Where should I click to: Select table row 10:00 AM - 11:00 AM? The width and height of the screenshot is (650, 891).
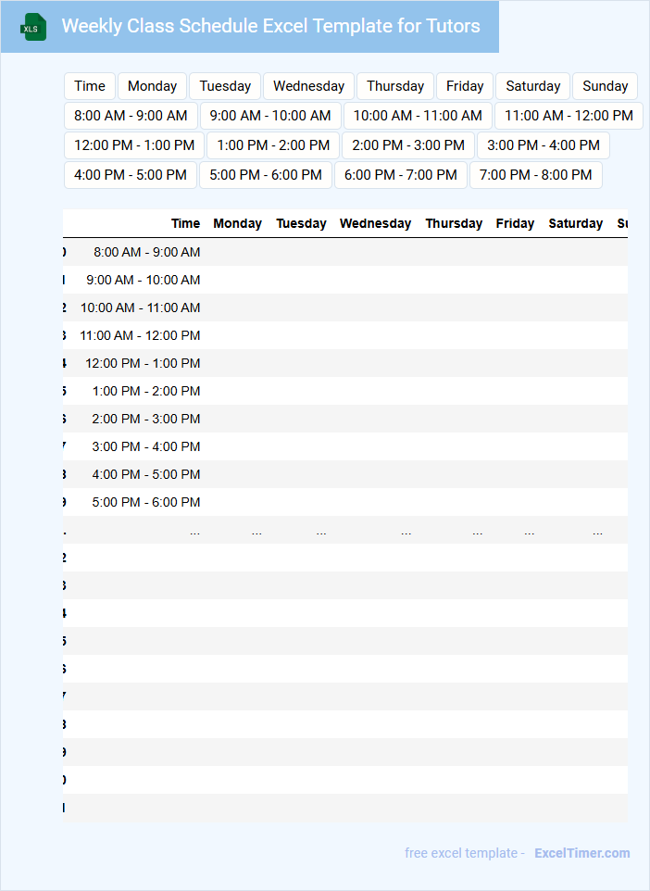[345, 308]
